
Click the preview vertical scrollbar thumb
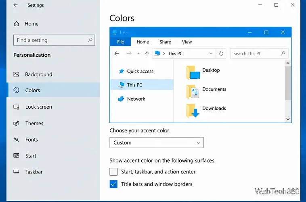tap(288, 83)
